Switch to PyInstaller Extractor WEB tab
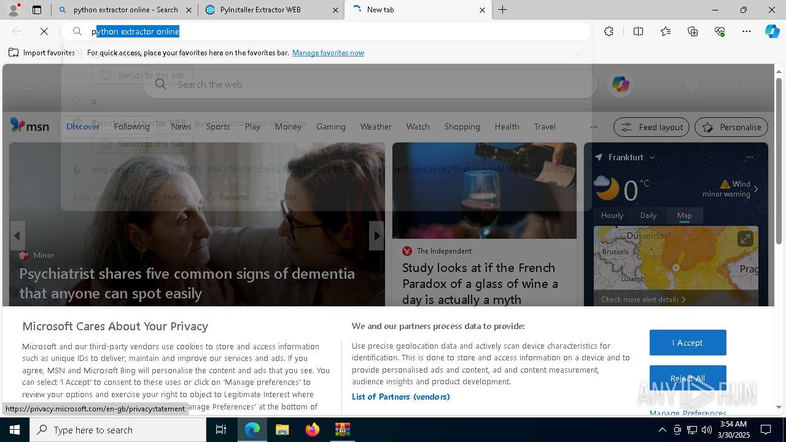The height and width of the screenshot is (442, 786). (271, 10)
